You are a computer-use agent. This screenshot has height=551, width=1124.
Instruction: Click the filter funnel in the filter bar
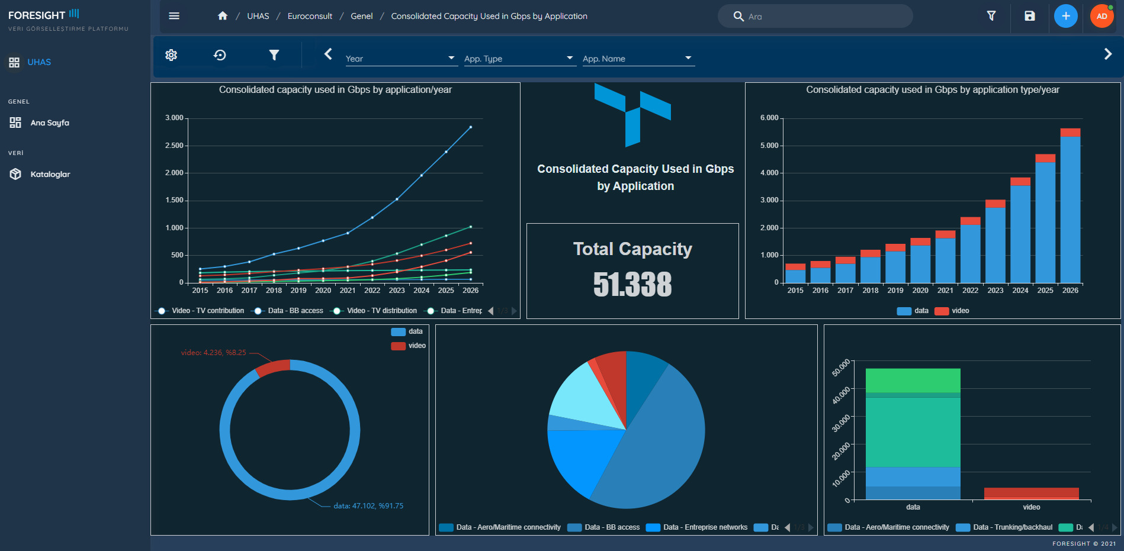tap(274, 55)
